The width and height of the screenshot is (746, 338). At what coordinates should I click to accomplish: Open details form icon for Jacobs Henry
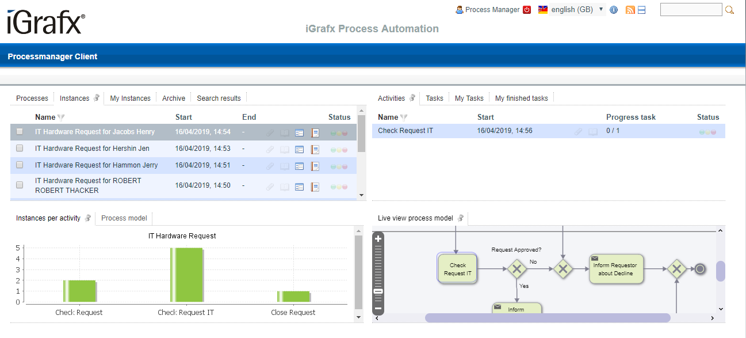299,132
